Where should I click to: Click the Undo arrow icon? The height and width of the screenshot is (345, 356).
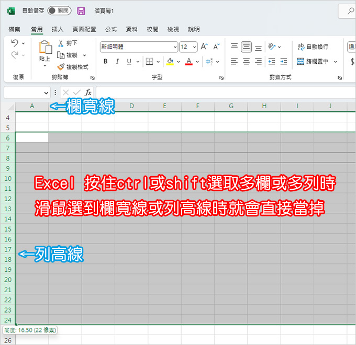coord(15,43)
